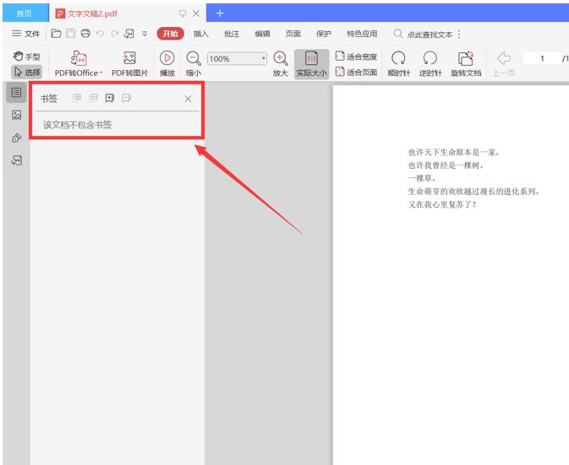Activate the 选择 selection tool
This screenshot has height=465, width=569.
(x=27, y=72)
